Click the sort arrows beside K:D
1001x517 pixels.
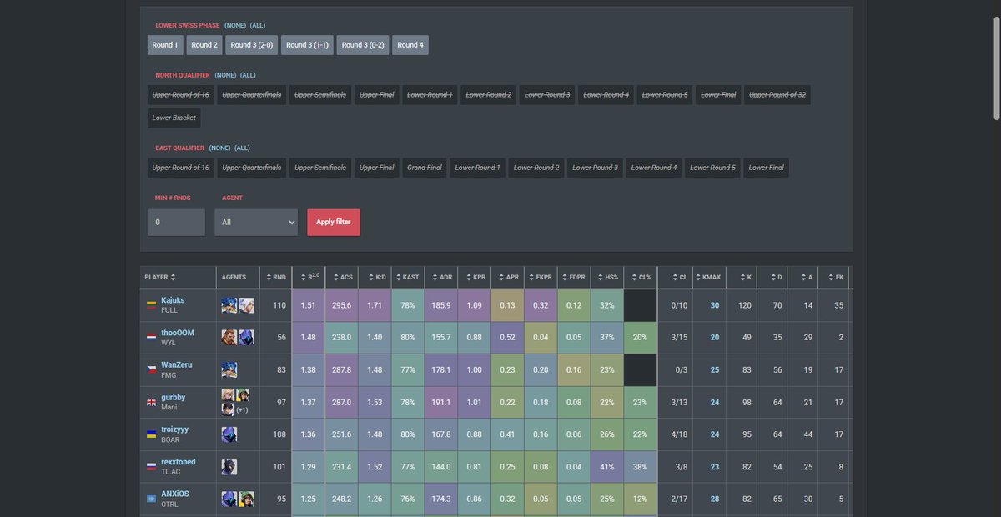[370, 277]
